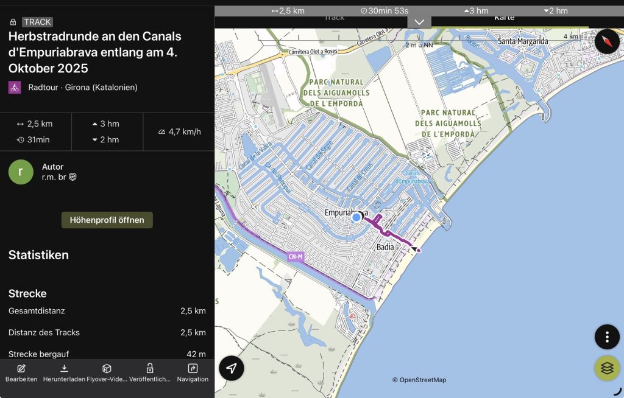This screenshot has height=398, width=624.
Task: Open the OpenStreetMap attribution link
Action: click(419, 380)
